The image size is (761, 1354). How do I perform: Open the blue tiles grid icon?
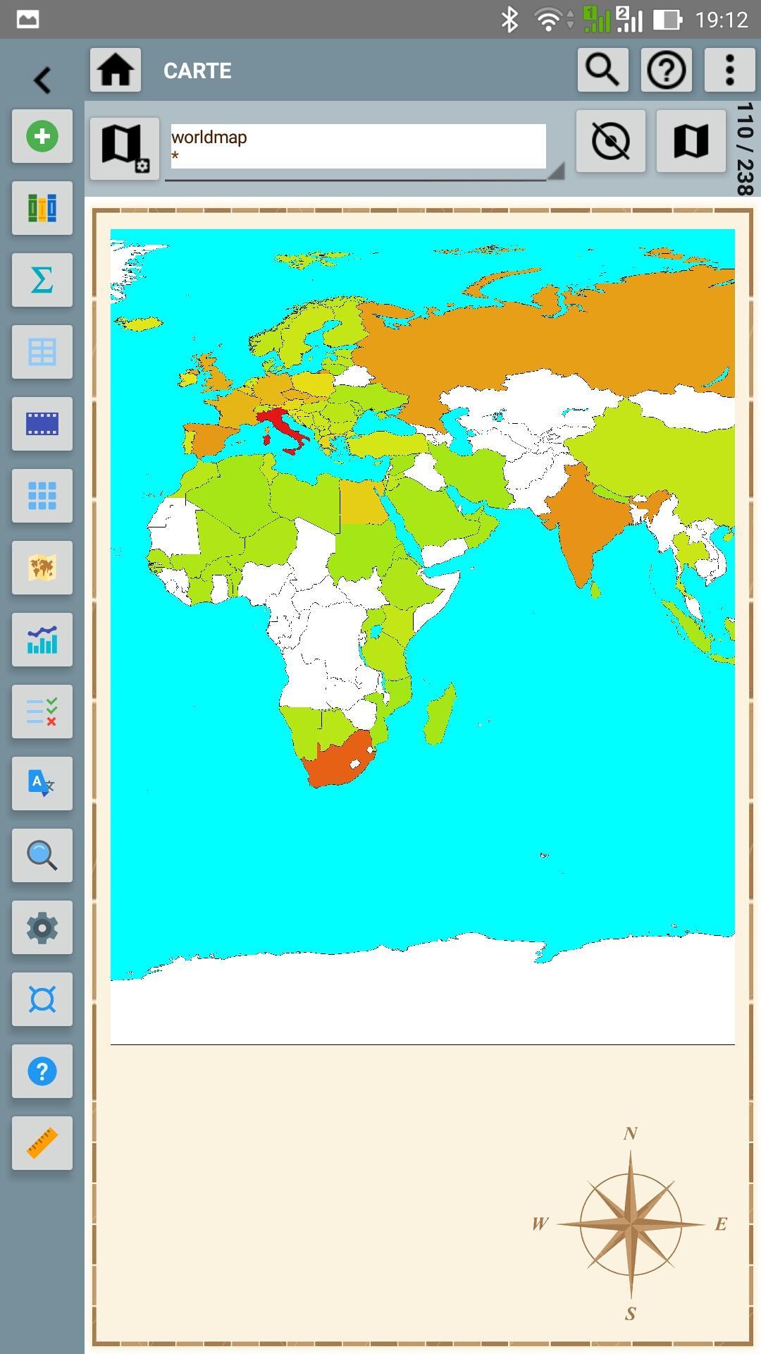click(x=42, y=496)
